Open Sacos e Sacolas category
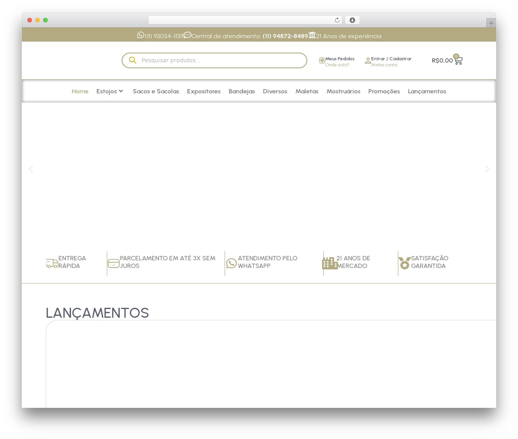 point(156,91)
